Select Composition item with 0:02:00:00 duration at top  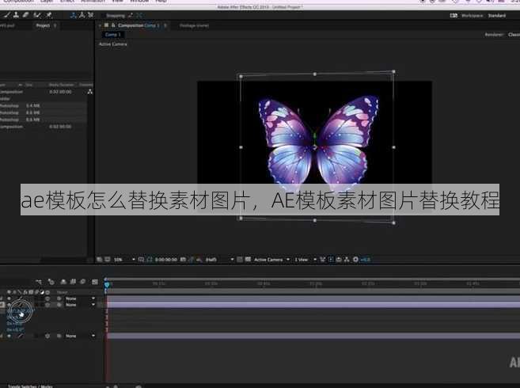click(x=44, y=92)
